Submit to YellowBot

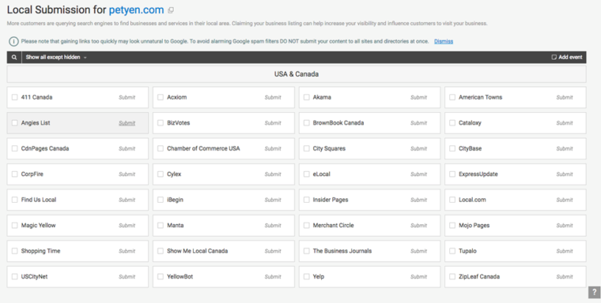[x=273, y=277]
